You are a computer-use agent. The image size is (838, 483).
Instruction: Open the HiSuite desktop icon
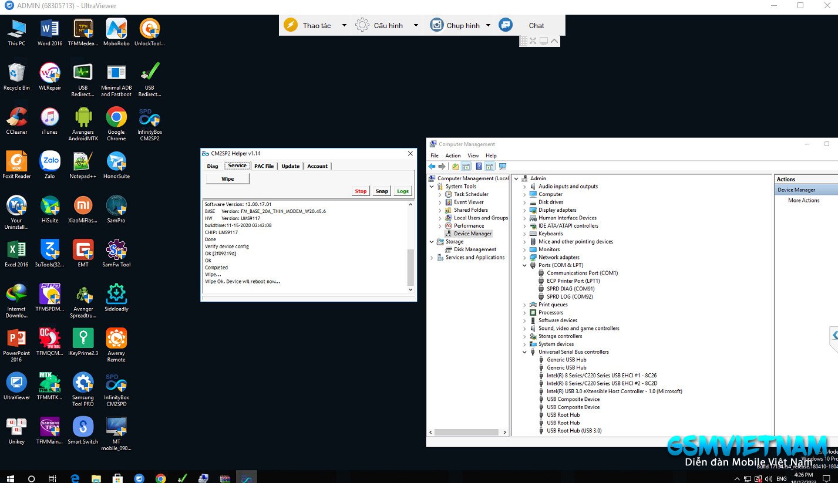tap(50, 210)
